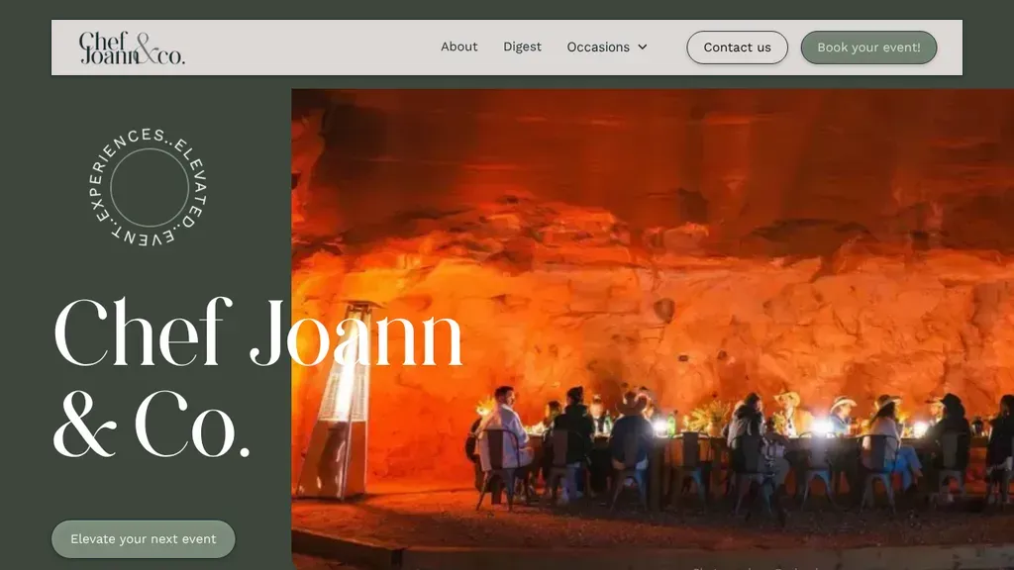Open the About page
Image resolution: width=1014 pixels, height=570 pixels.
point(459,47)
